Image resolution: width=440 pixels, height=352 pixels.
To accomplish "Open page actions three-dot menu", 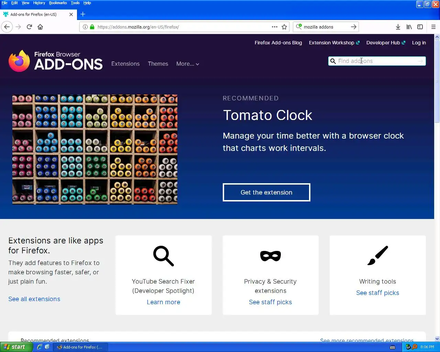I will [x=275, y=27].
